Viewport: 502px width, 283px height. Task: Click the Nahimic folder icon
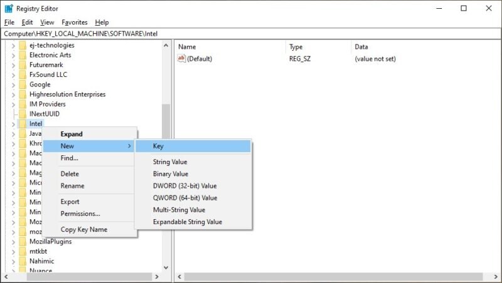(x=23, y=261)
